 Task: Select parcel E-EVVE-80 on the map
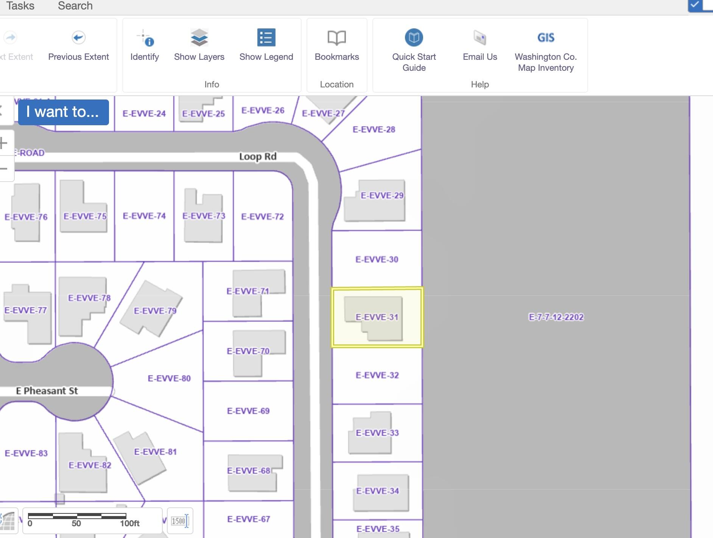coord(169,378)
